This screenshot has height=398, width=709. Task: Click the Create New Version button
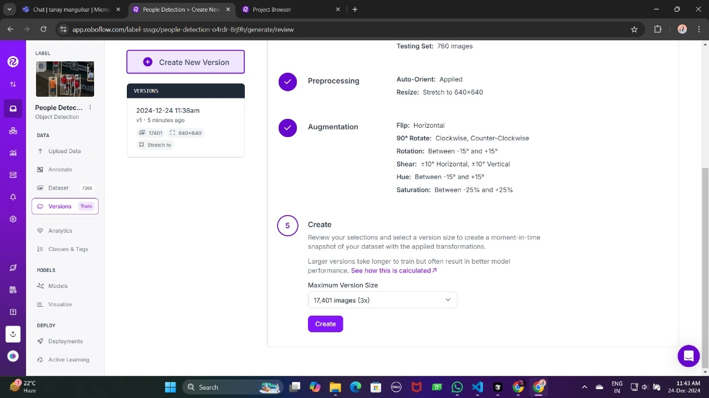(x=186, y=62)
